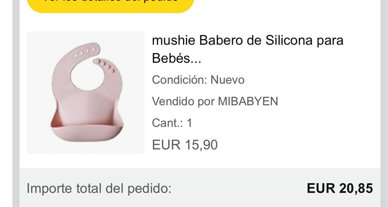Click the quantity value '1'
Image resolution: width=388 pixels, height=207 pixels.
tap(190, 123)
